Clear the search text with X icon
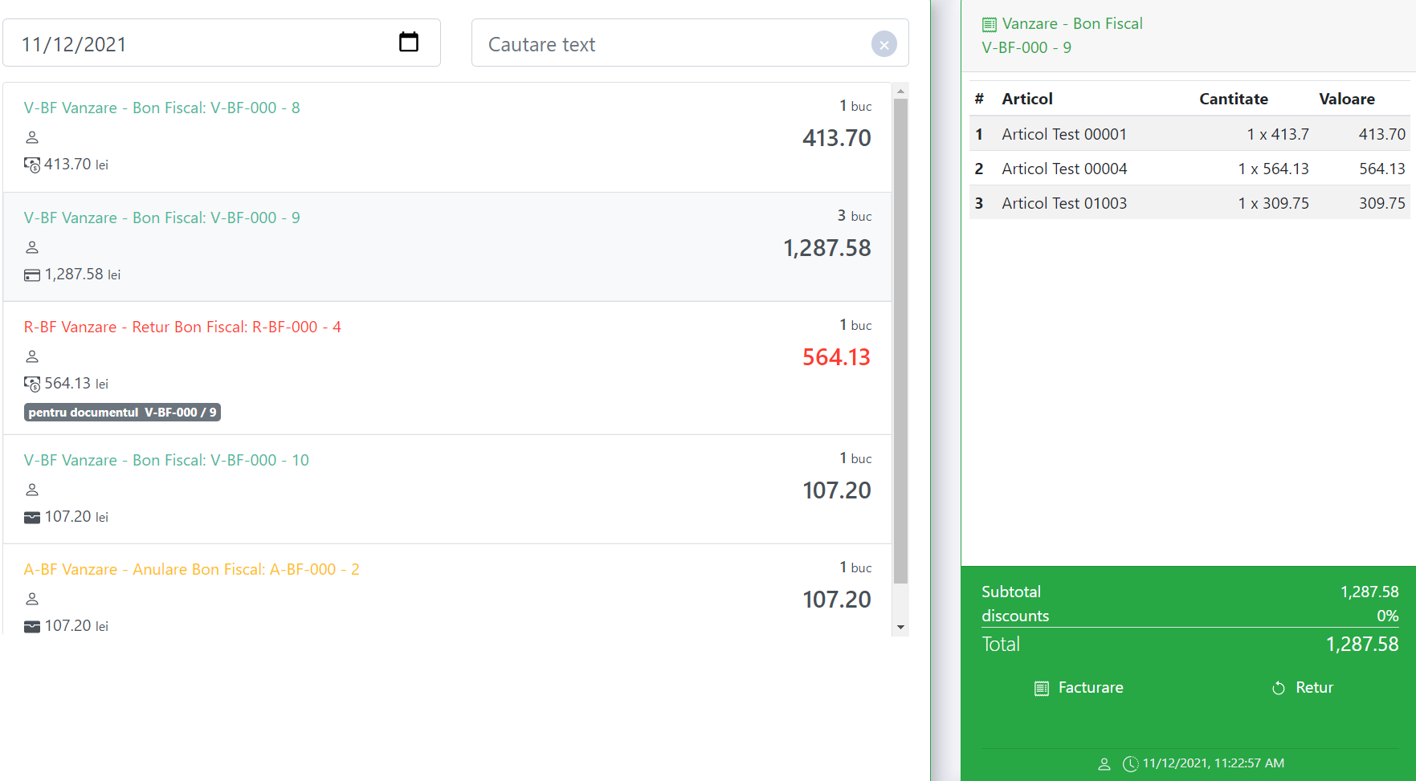1416x781 pixels. (x=884, y=44)
